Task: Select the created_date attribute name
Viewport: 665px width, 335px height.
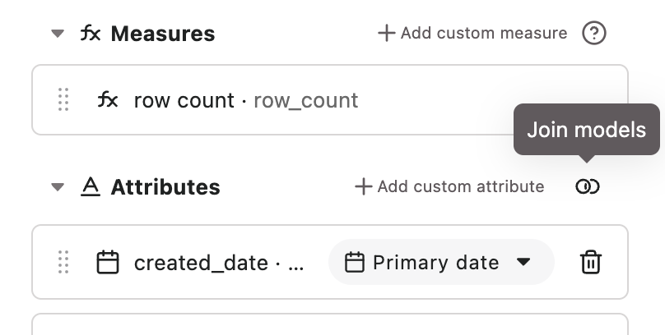Action: [x=201, y=263]
